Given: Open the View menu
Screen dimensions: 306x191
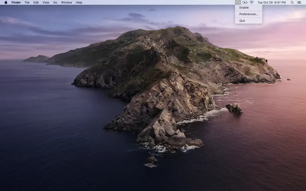Looking at the screenshot, I should click(46, 2).
